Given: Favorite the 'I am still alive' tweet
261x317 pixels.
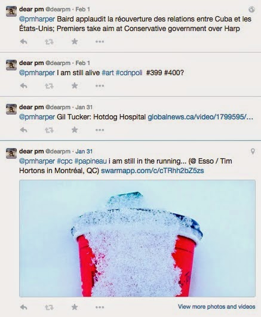Looking at the screenshot, I should click(x=75, y=86).
